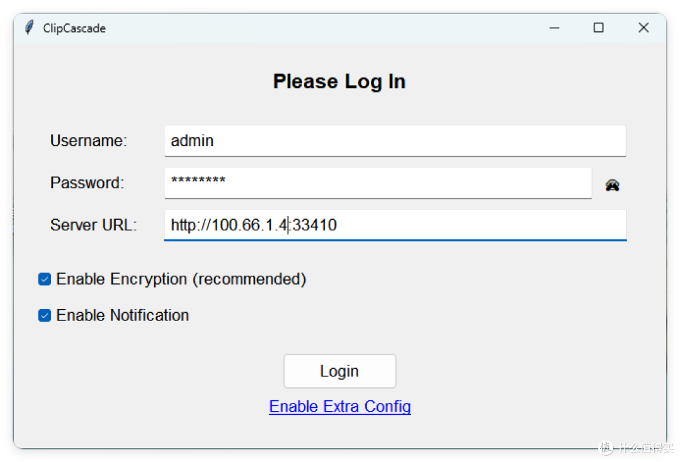The height and width of the screenshot is (462, 680).
Task: Toggle the Enable Notification checkbox
Action: click(45, 315)
